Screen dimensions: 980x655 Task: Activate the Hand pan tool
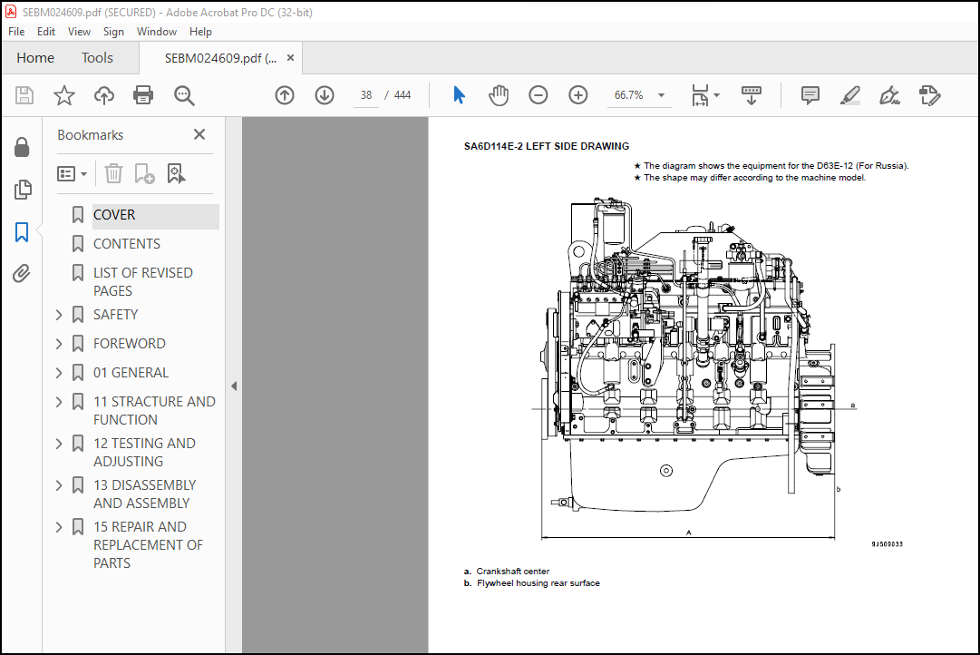tap(498, 95)
